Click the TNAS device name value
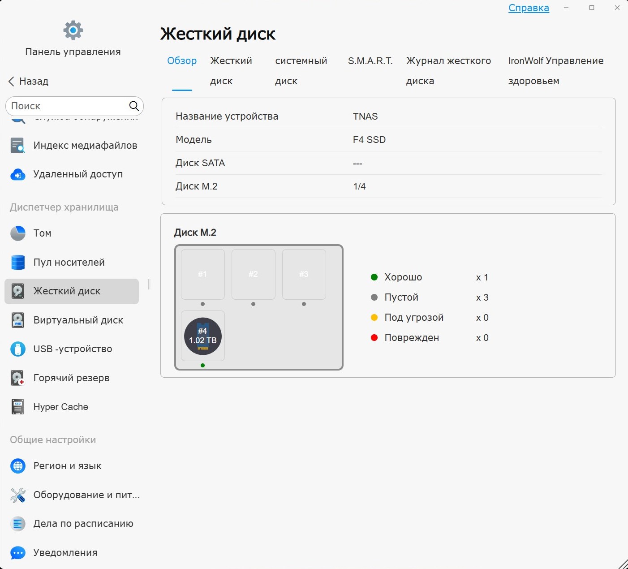The height and width of the screenshot is (569, 628). pyautogui.click(x=366, y=116)
